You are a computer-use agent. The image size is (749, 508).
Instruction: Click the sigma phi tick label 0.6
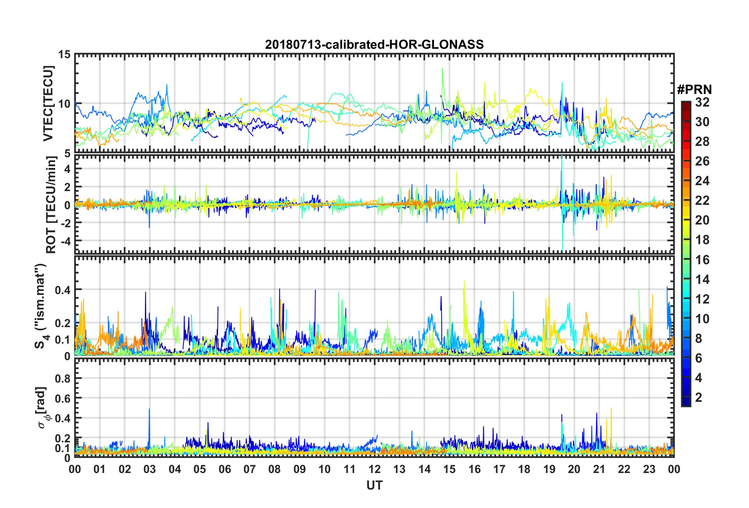(63, 399)
